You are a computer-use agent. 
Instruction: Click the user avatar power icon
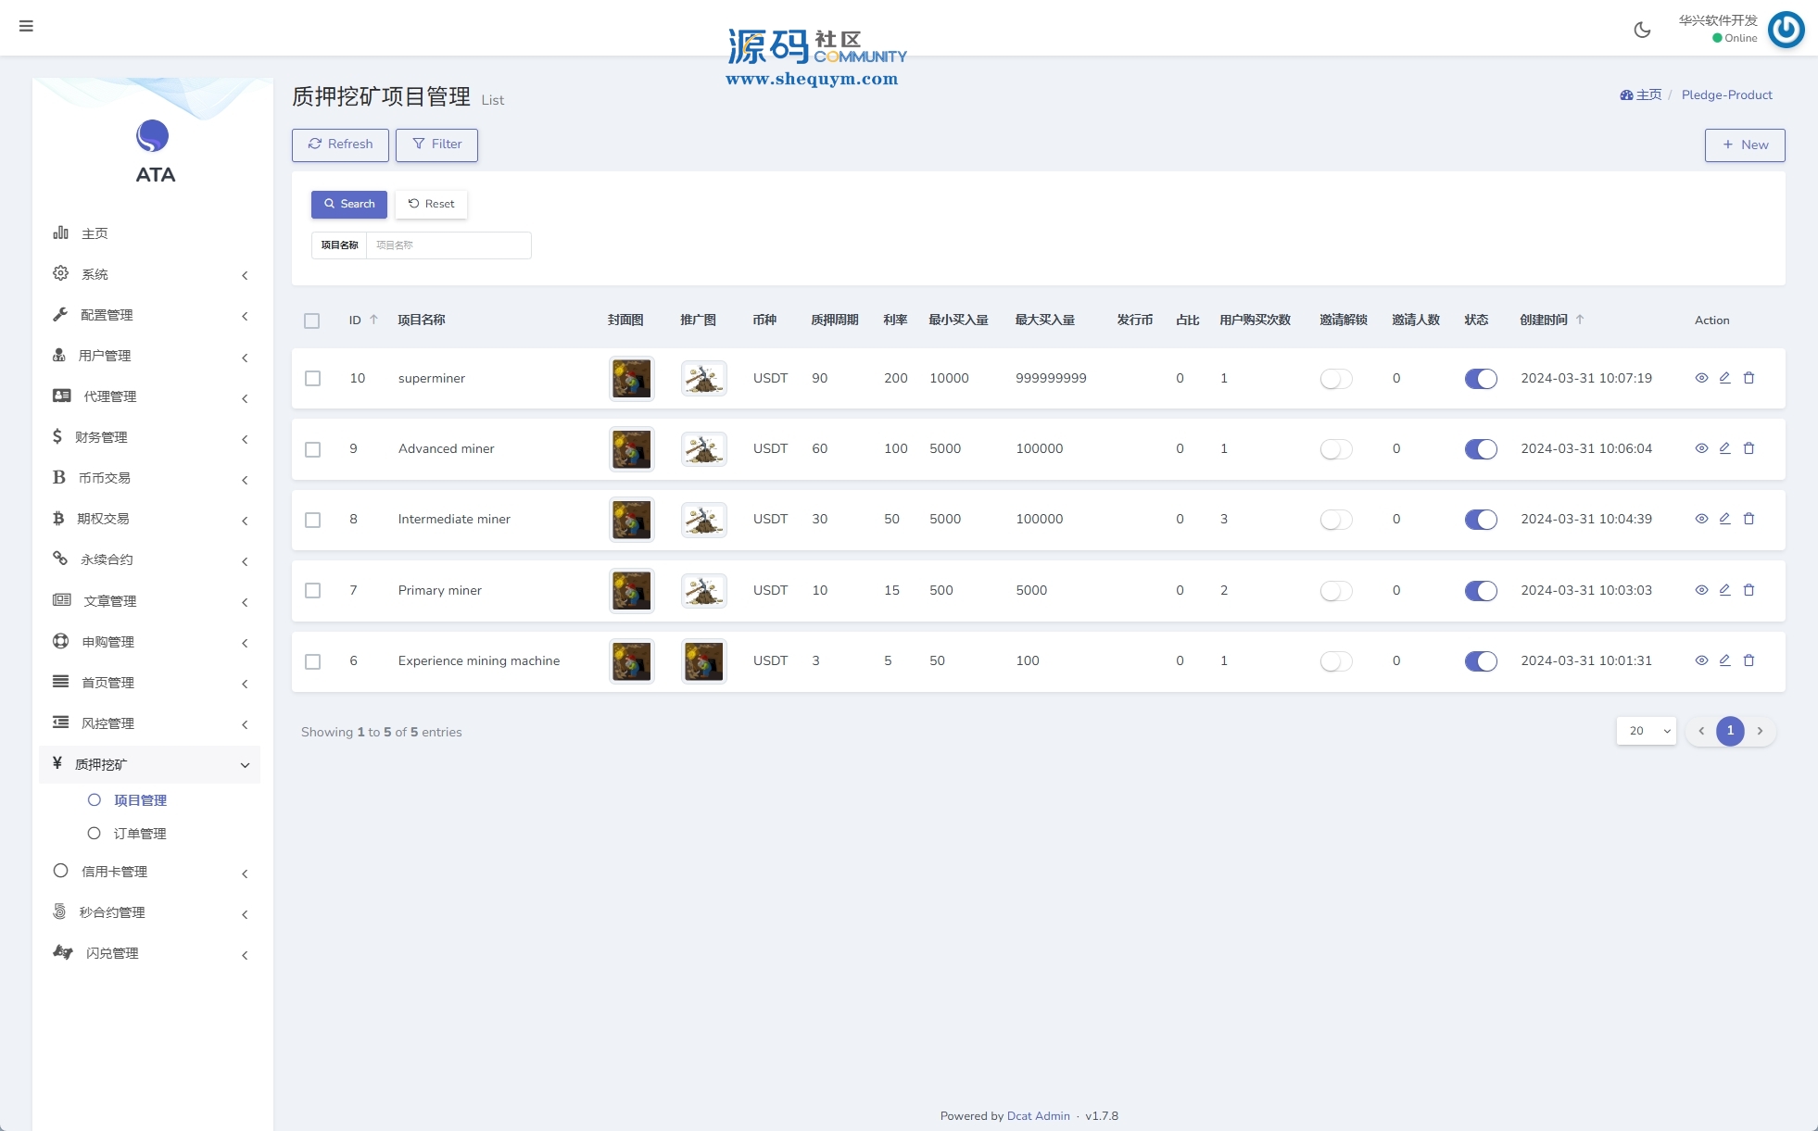1786,30
